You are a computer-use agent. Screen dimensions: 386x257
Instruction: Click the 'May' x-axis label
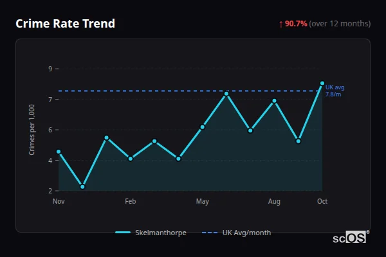pos(203,201)
